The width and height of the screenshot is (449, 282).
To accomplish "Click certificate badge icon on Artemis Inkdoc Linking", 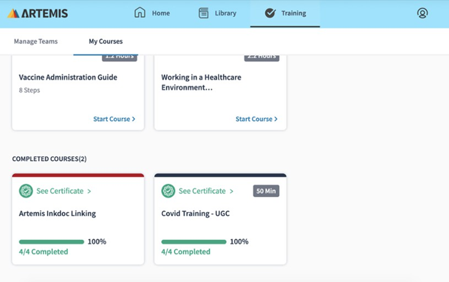I will coord(26,191).
